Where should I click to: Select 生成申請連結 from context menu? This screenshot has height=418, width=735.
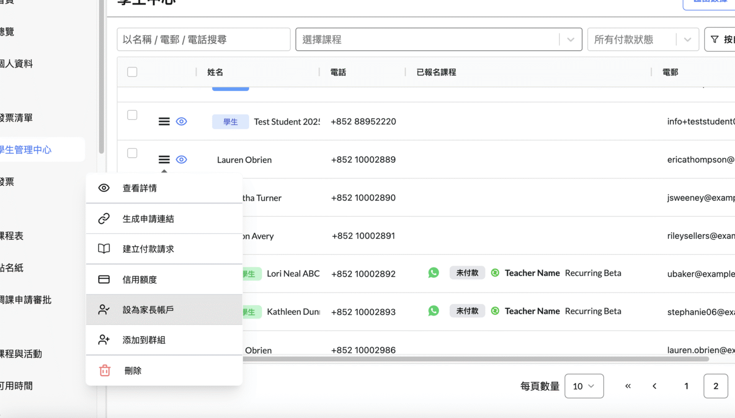point(148,219)
